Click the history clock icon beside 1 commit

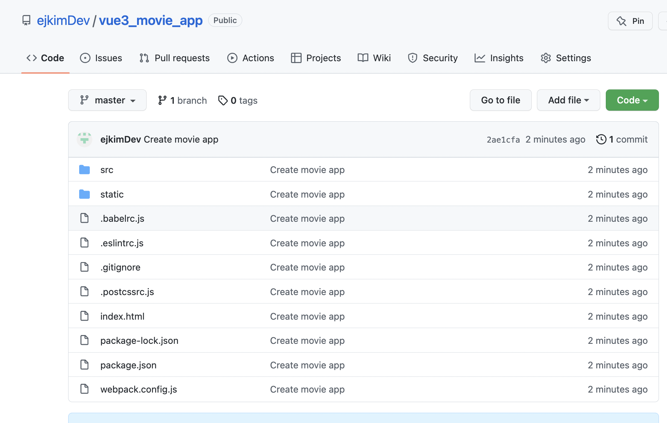(x=601, y=139)
